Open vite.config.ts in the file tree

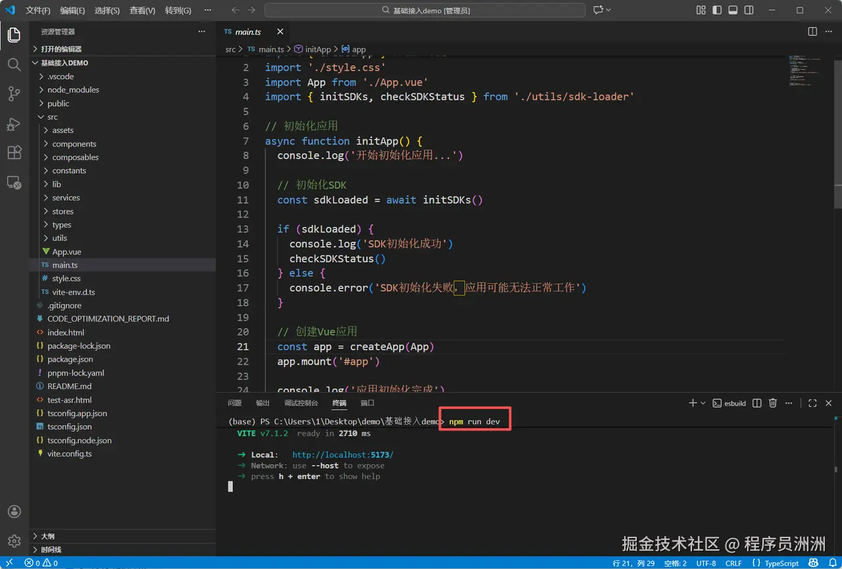(x=122, y=453)
